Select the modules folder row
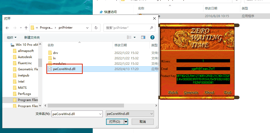This screenshot has height=133, width=270. pos(103,64)
